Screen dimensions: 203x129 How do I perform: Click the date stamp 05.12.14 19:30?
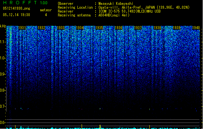(x=16, y=15)
